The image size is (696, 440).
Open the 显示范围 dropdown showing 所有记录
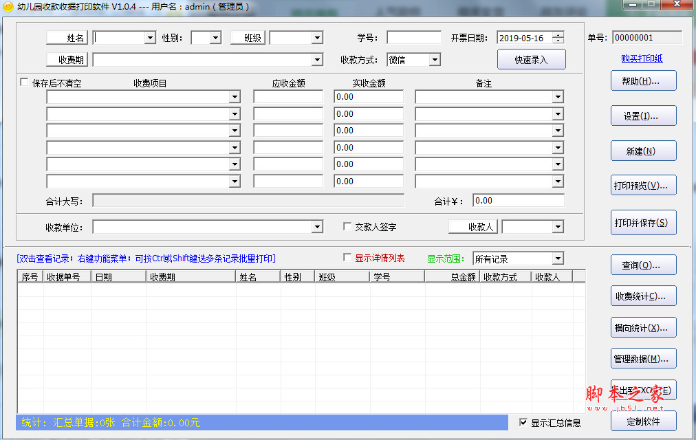[559, 258]
